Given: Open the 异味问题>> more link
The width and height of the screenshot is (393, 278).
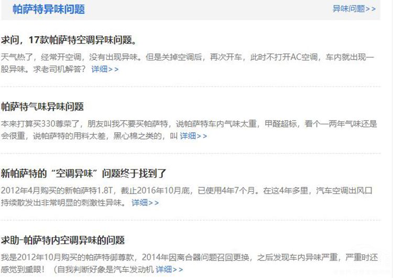Looking at the screenshot, I should click(x=354, y=9).
